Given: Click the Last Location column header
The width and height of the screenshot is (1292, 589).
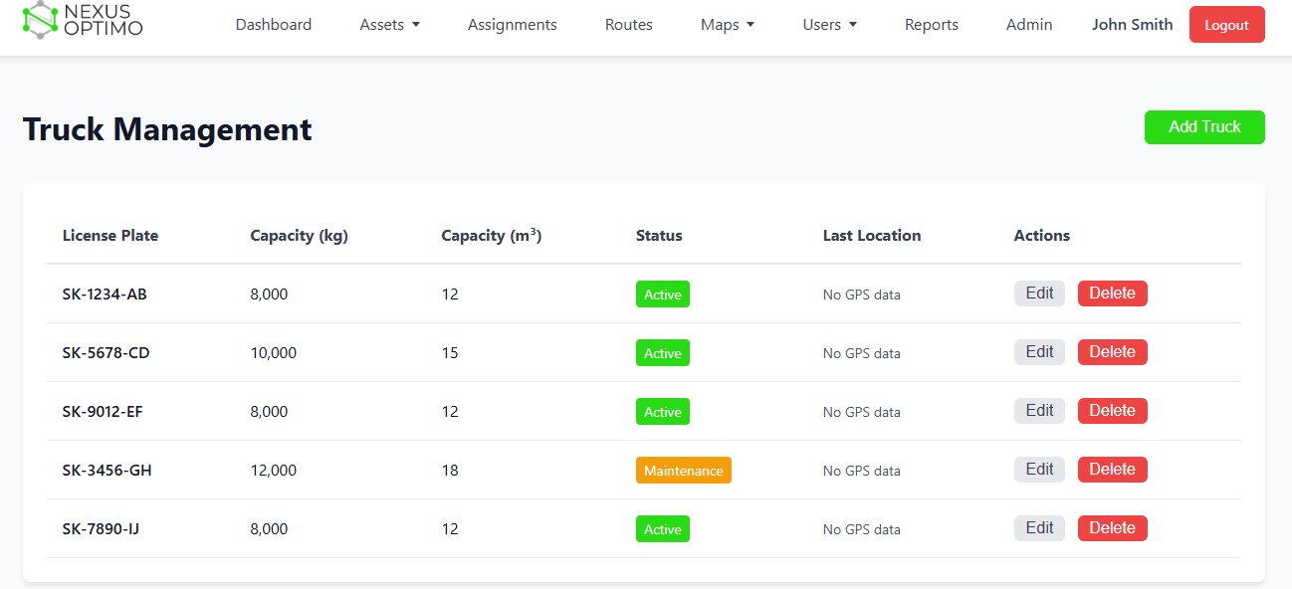Looking at the screenshot, I should pos(872,236).
